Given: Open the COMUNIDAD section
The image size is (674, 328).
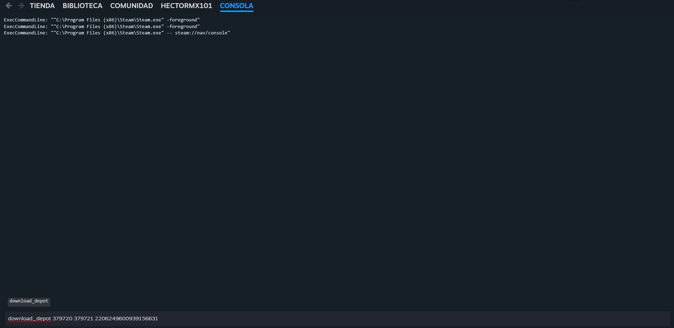Looking at the screenshot, I should (x=132, y=6).
